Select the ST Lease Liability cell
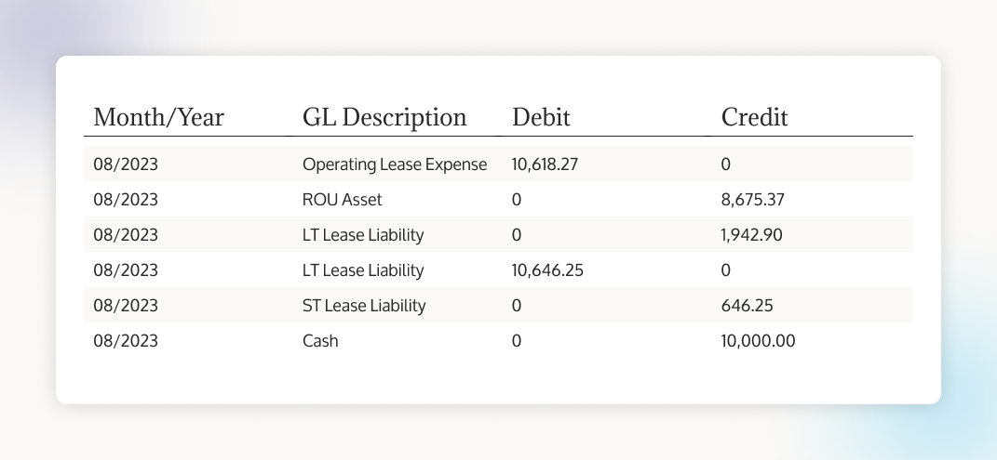997x460 pixels. (x=364, y=306)
